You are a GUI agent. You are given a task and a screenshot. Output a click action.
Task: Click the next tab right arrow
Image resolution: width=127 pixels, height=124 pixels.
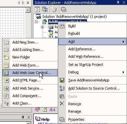(x=23, y=3)
